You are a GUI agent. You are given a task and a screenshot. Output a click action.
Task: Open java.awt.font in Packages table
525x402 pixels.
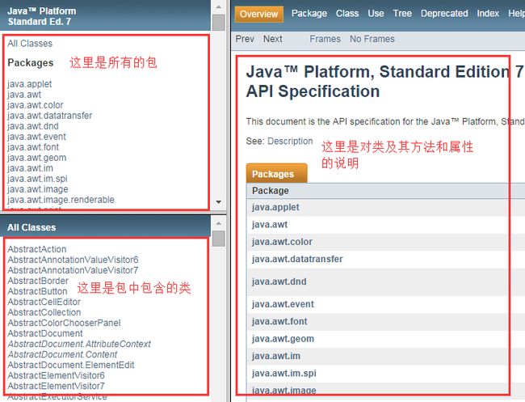tap(279, 321)
